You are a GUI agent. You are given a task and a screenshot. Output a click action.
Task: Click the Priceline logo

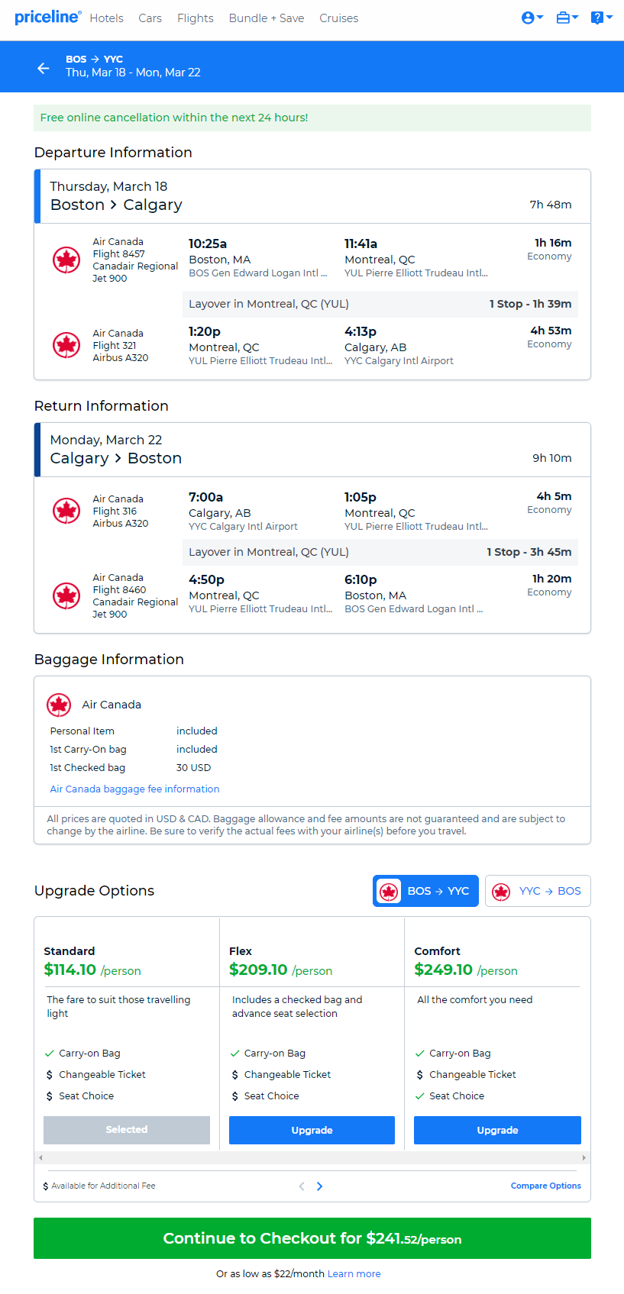(x=48, y=17)
